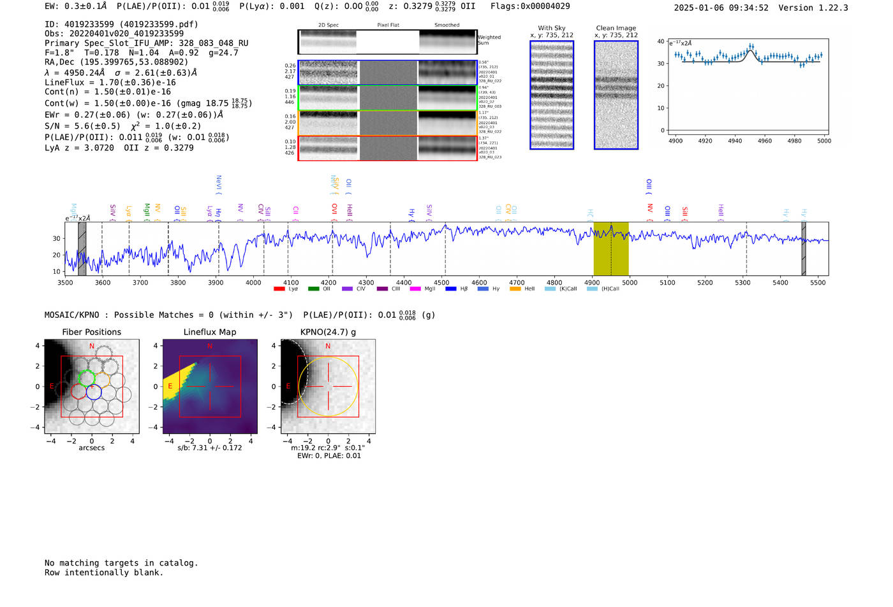This screenshot has width=893, height=607.
Task: Click the OII green legend swatch
Action: [x=313, y=289]
